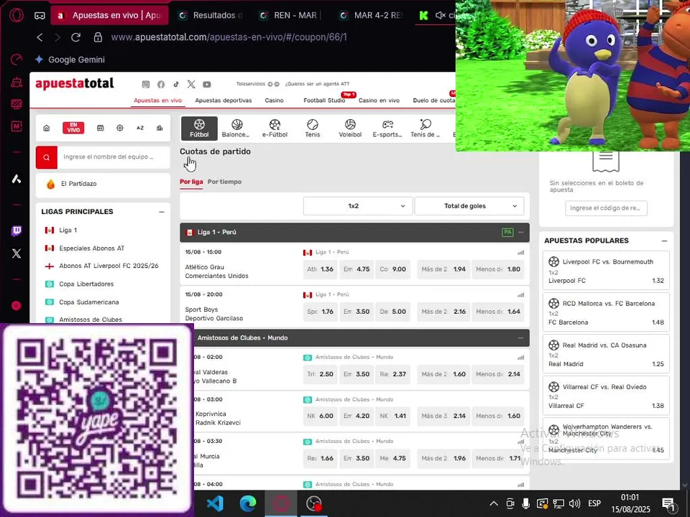This screenshot has width=690, height=517.
Task: Open the volume control in tray
Action: coord(574,504)
